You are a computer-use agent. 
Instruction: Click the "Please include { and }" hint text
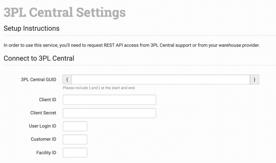(99, 88)
